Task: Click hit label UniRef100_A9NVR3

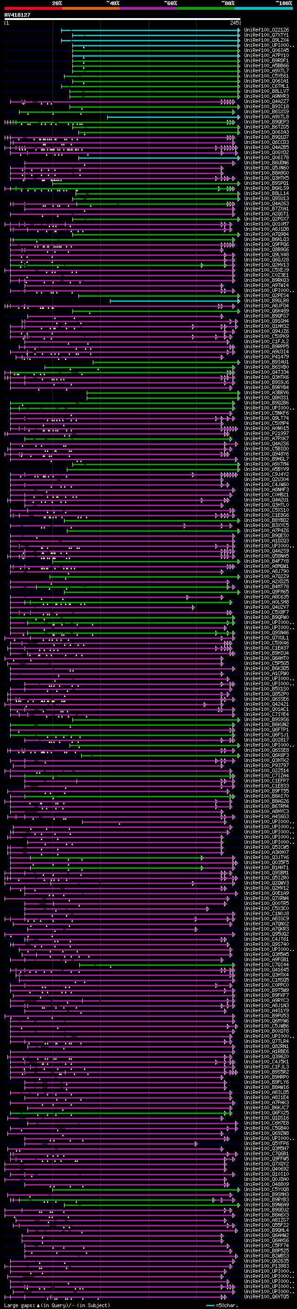Action: click(x=266, y=97)
